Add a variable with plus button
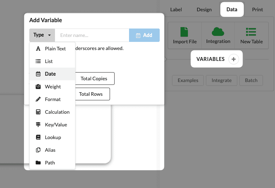Image resolution: width=275 pixels, height=188 pixels. [x=233, y=59]
